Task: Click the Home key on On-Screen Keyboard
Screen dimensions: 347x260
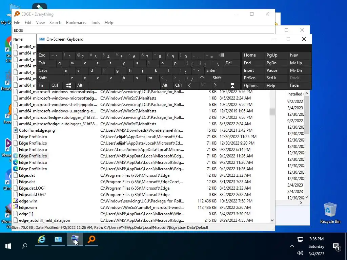Action: coord(253,55)
